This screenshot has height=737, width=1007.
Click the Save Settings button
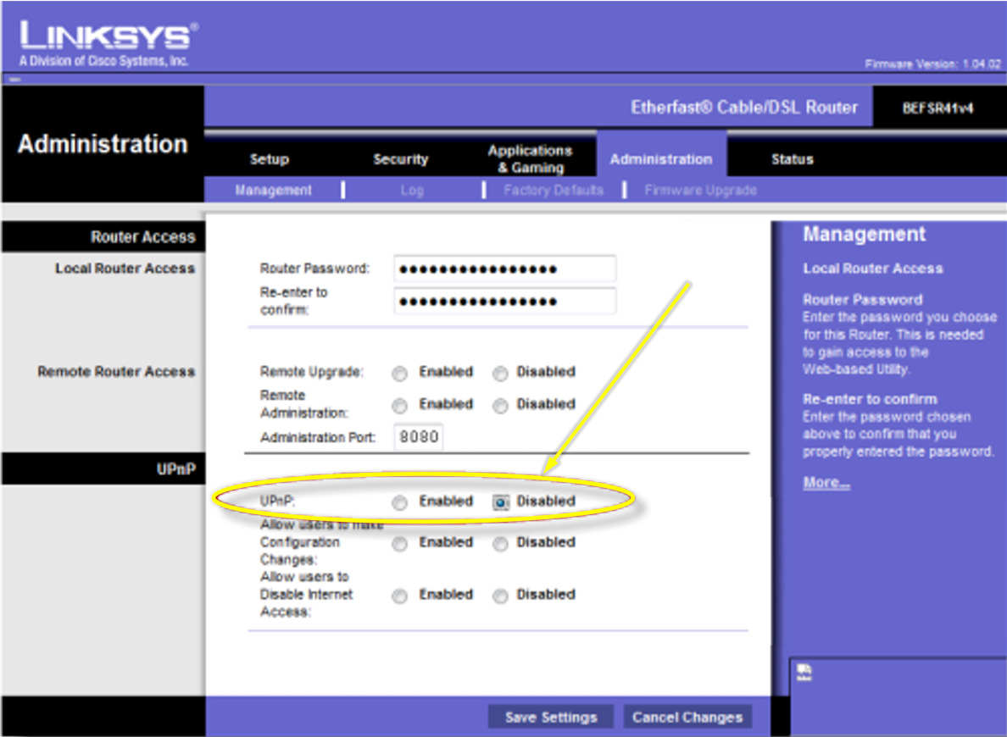pos(551,717)
